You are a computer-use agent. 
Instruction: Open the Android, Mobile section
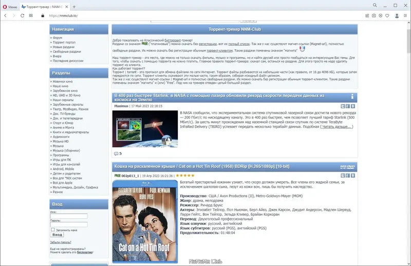(x=63, y=169)
